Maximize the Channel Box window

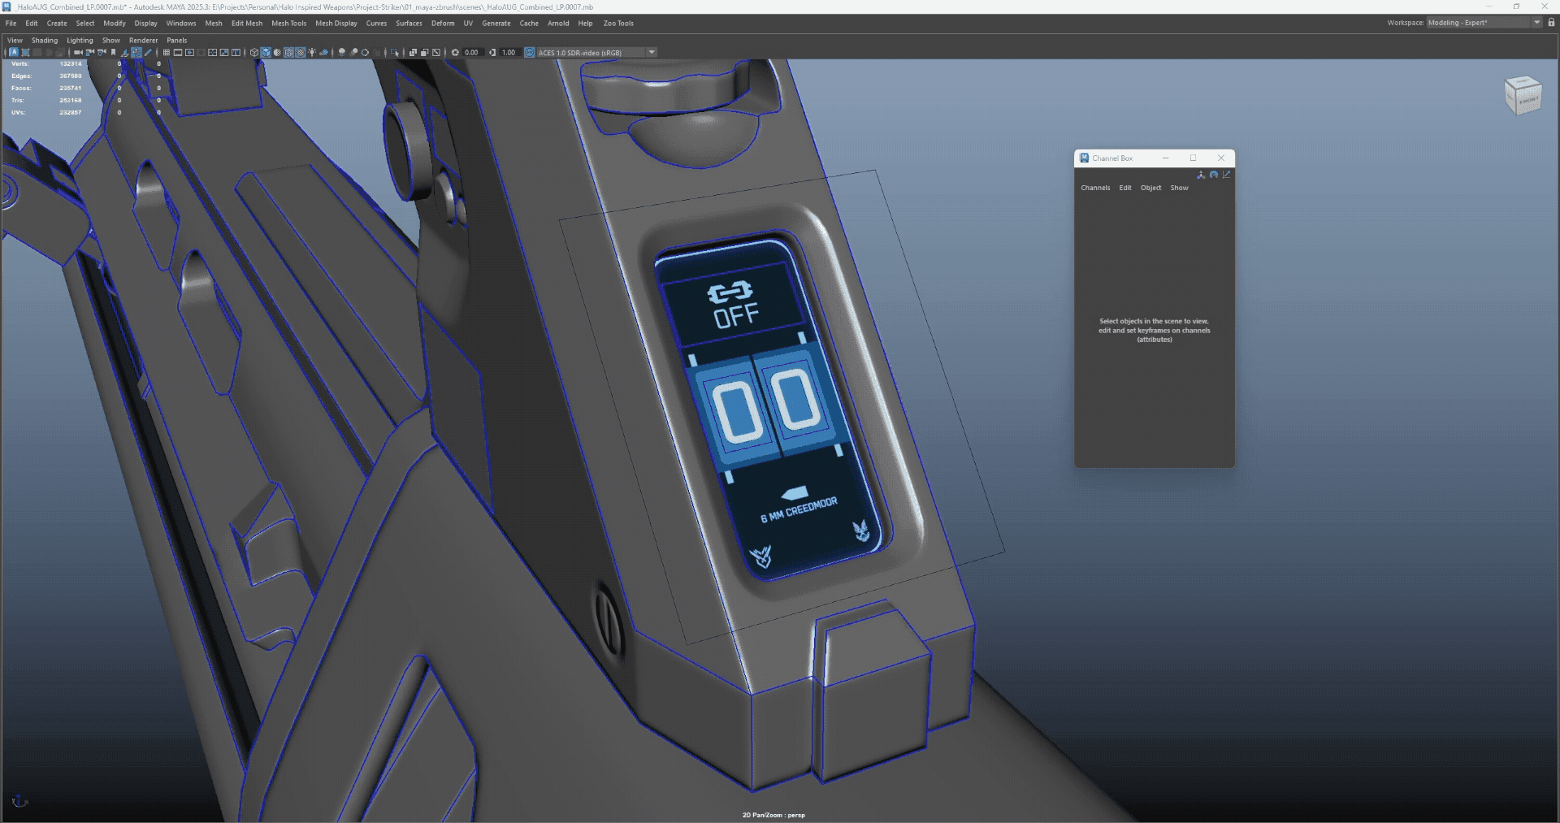click(x=1193, y=158)
